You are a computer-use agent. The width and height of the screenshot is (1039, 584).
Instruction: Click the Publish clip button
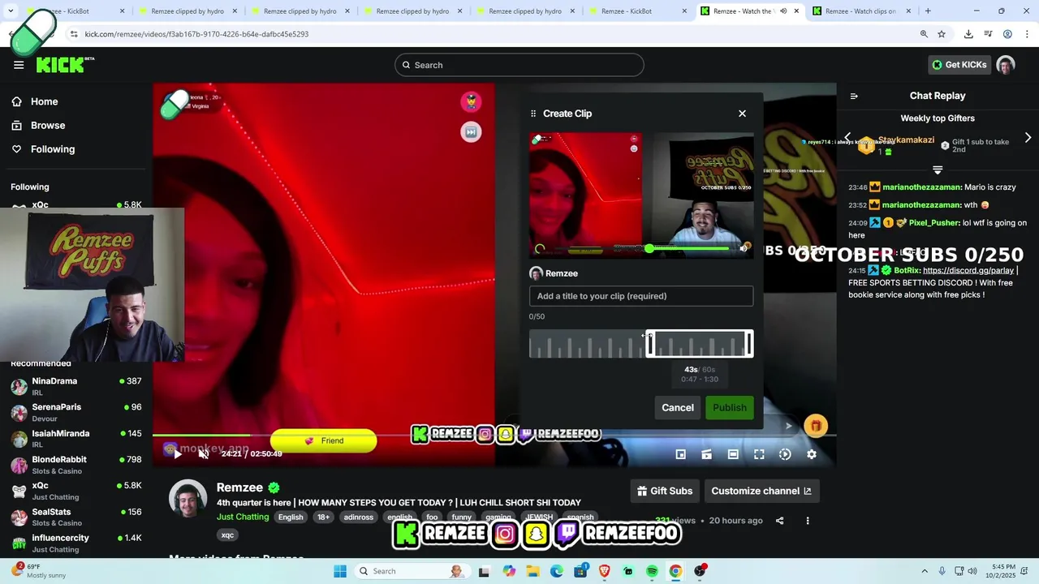[x=730, y=408]
